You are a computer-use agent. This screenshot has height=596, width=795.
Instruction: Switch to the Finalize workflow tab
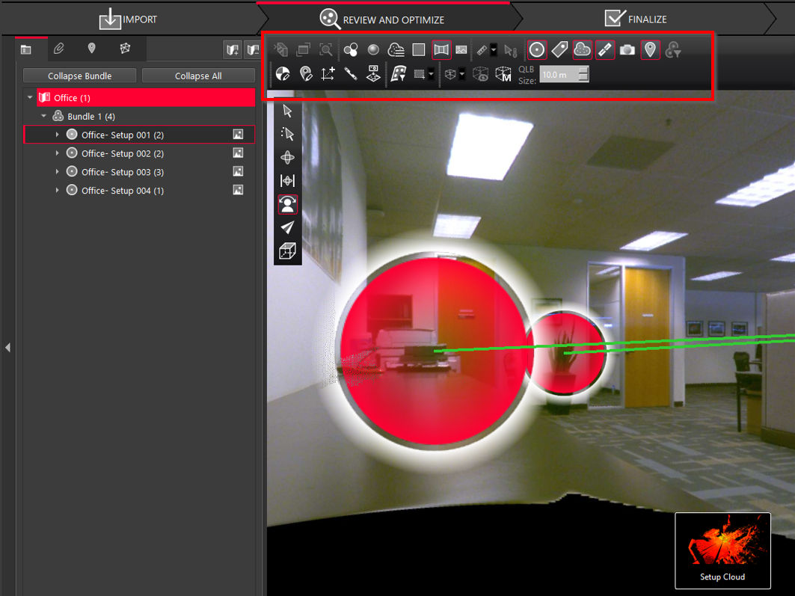[636, 19]
